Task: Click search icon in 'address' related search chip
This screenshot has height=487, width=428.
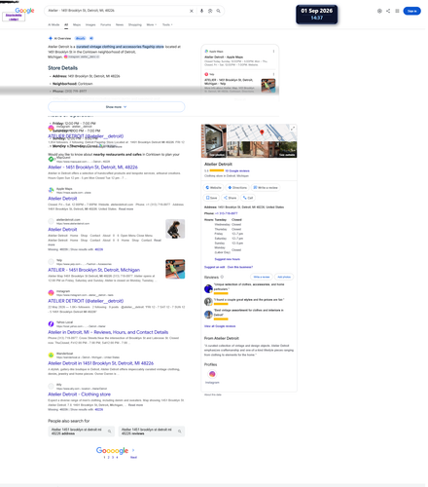Action: [x=110, y=431]
